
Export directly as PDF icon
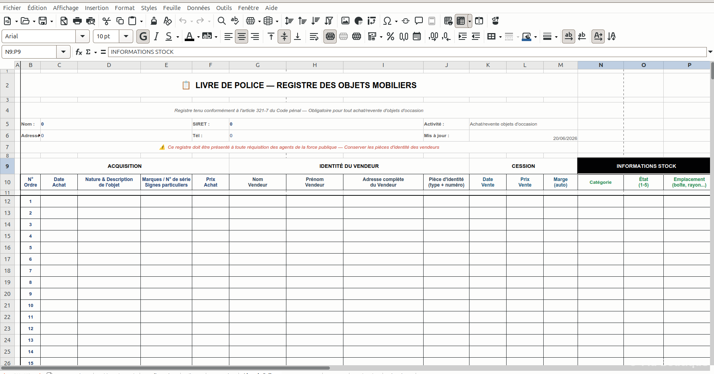pos(64,21)
